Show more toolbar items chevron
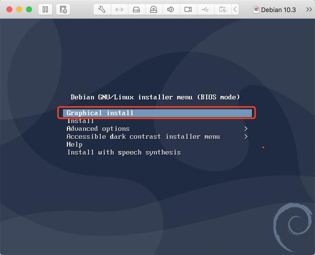 coord(309,9)
